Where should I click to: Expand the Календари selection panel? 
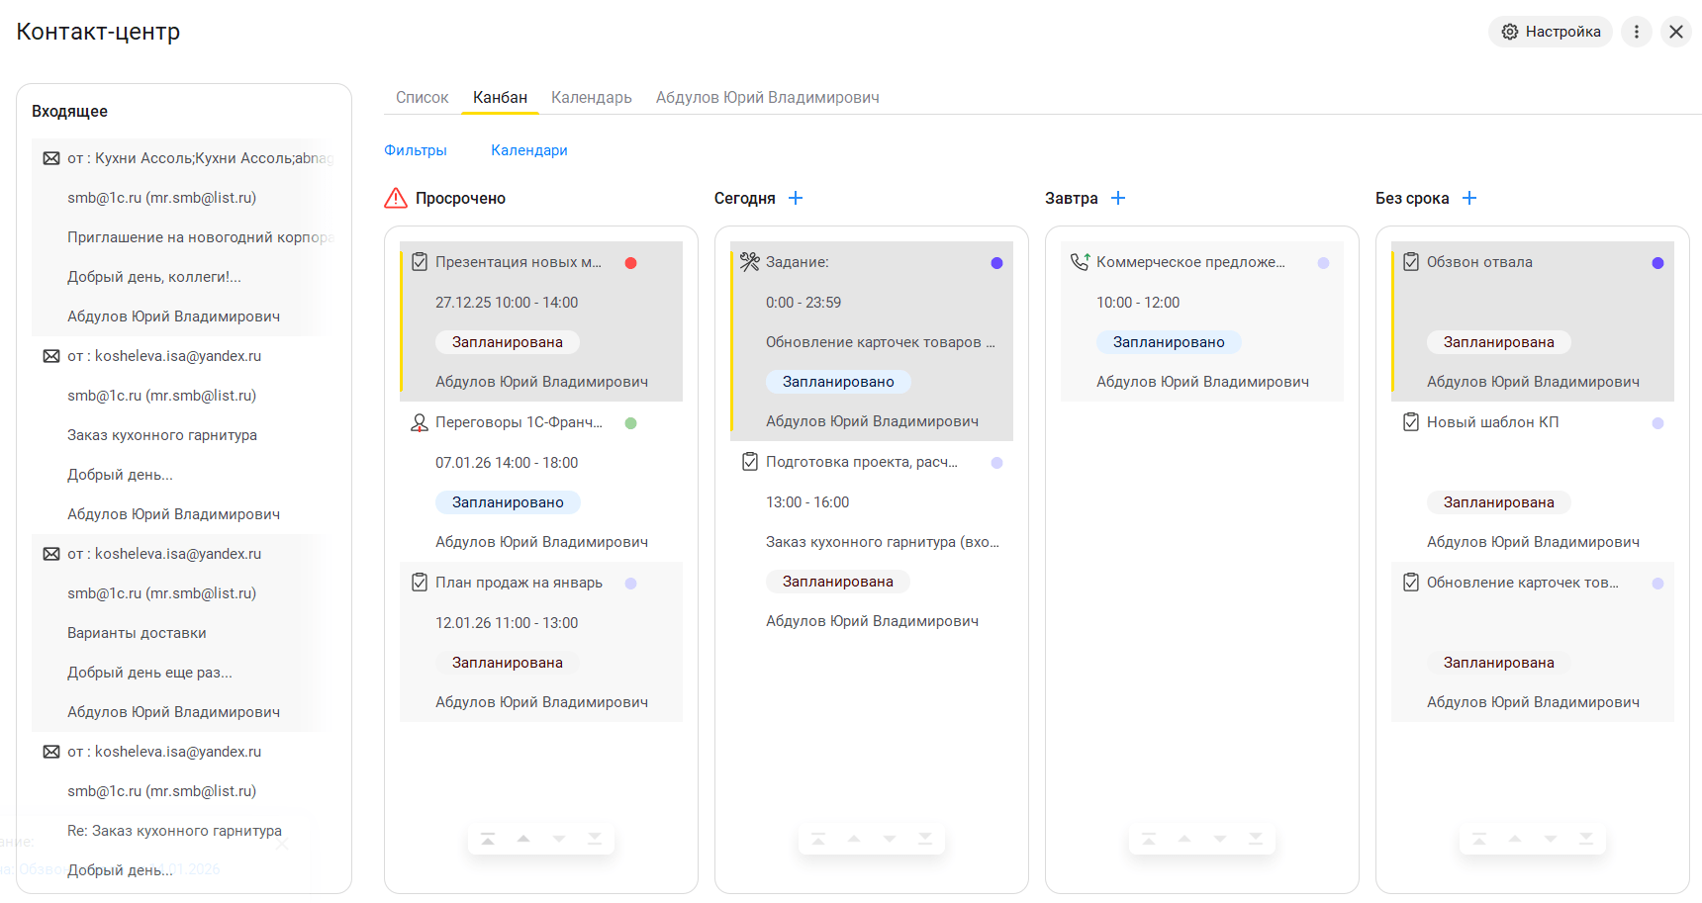[x=529, y=150]
